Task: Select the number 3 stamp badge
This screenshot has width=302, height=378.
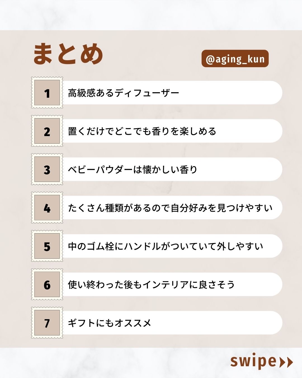Action: pyautogui.click(x=47, y=169)
